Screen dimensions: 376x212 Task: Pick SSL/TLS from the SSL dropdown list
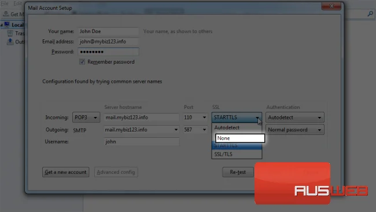tap(237, 154)
